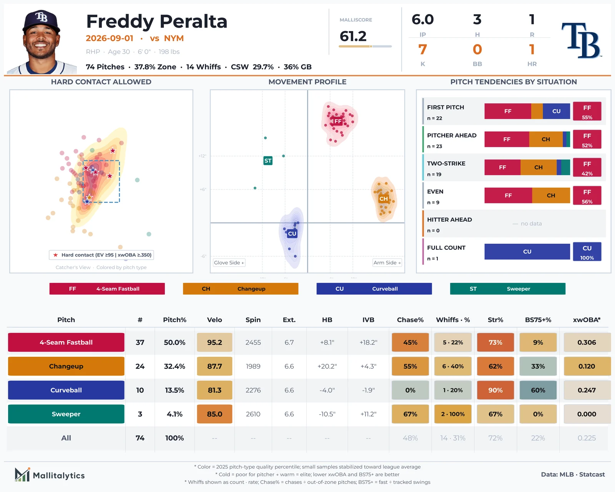This screenshot has height=492, width=615.
Task: Click the xwOBA* column header
Action: point(587,320)
